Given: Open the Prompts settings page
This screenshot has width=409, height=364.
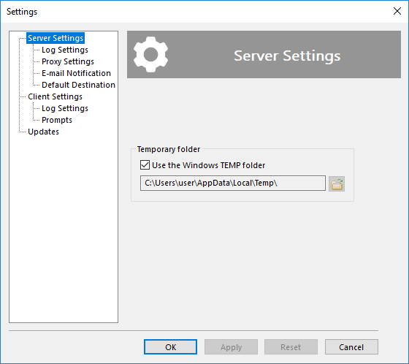Looking at the screenshot, I should [x=57, y=120].
